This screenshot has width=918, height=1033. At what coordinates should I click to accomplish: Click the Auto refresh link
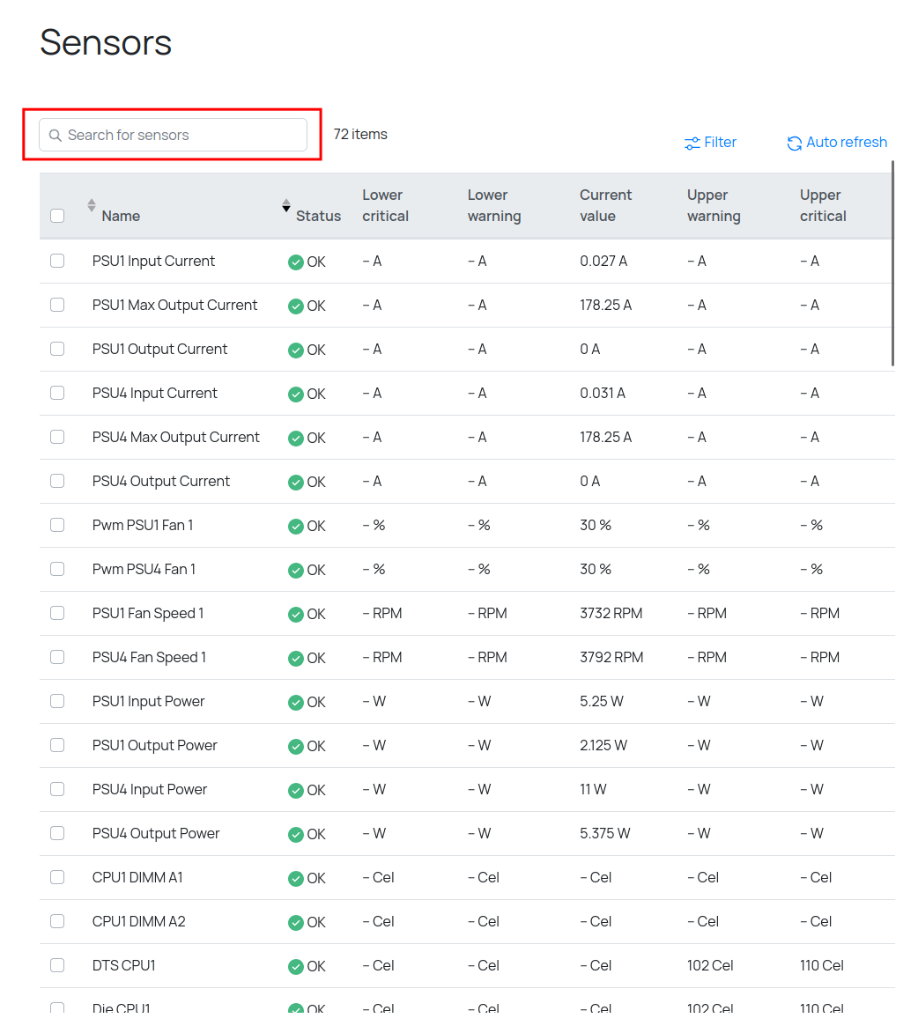tap(846, 143)
